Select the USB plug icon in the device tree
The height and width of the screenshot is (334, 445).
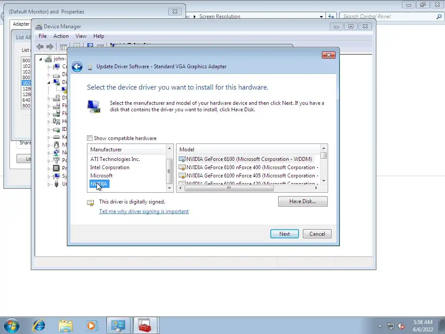(x=56, y=184)
